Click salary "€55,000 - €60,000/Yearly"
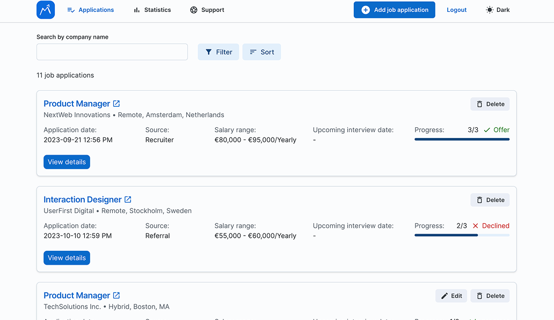Screen dimensions: 554x320 click(x=256, y=236)
